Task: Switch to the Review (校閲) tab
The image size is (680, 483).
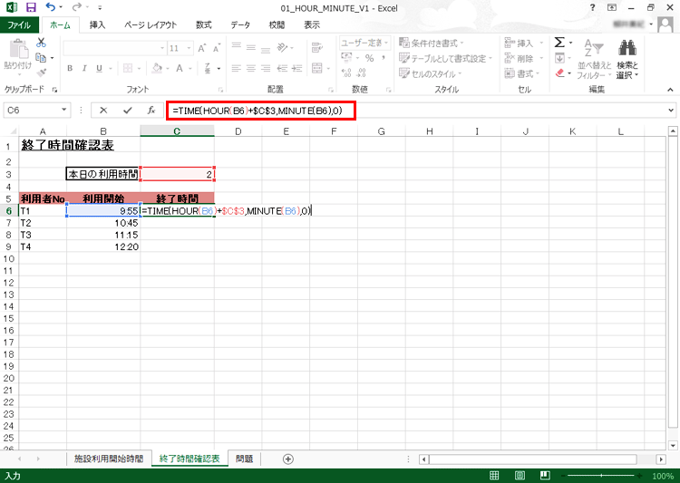Action: coord(277,24)
